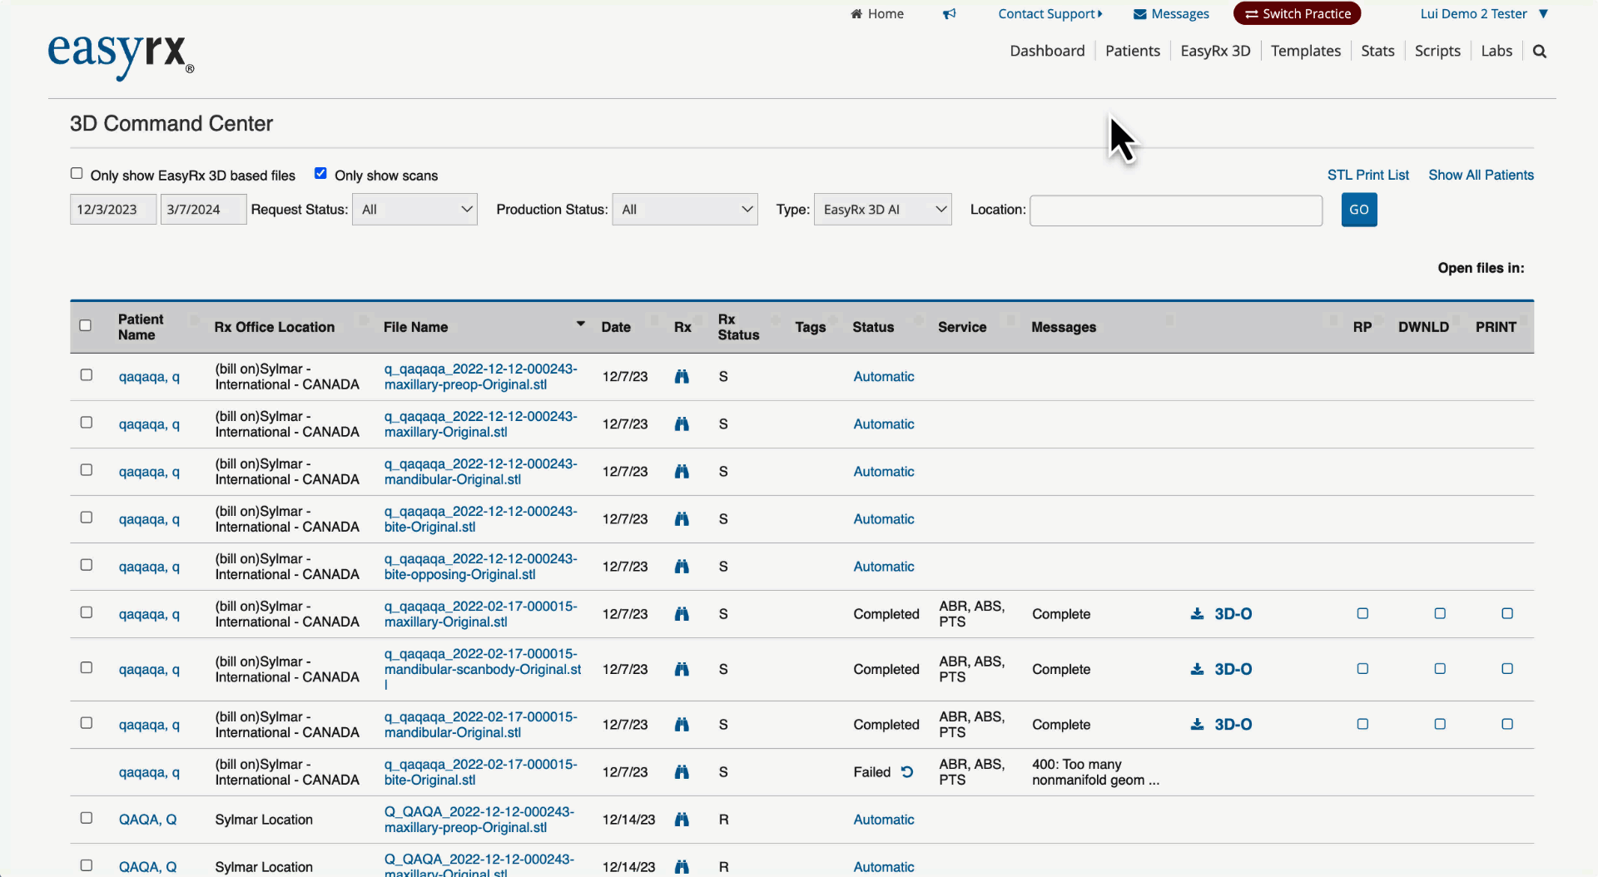Select row checkbox for QAQA maxillary-preop row

click(x=86, y=818)
